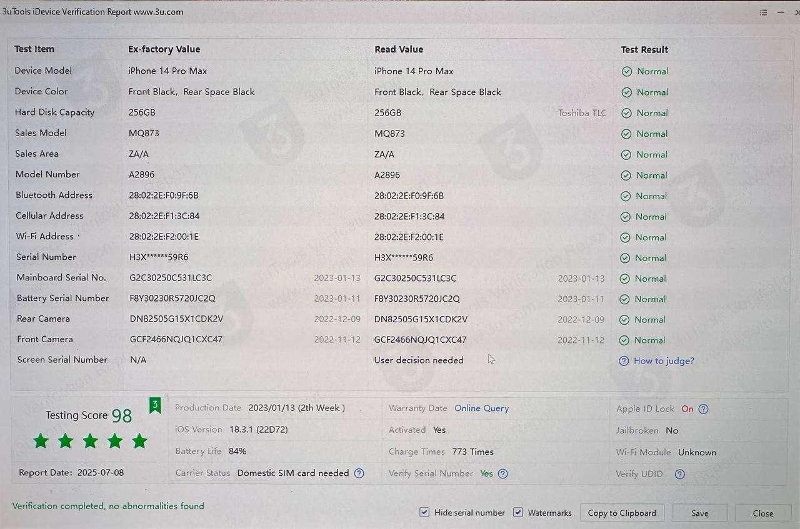Screen dimensions: 800x529
Task: Click the Normal checkmark for Sales Model
Action: pyautogui.click(x=626, y=134)
